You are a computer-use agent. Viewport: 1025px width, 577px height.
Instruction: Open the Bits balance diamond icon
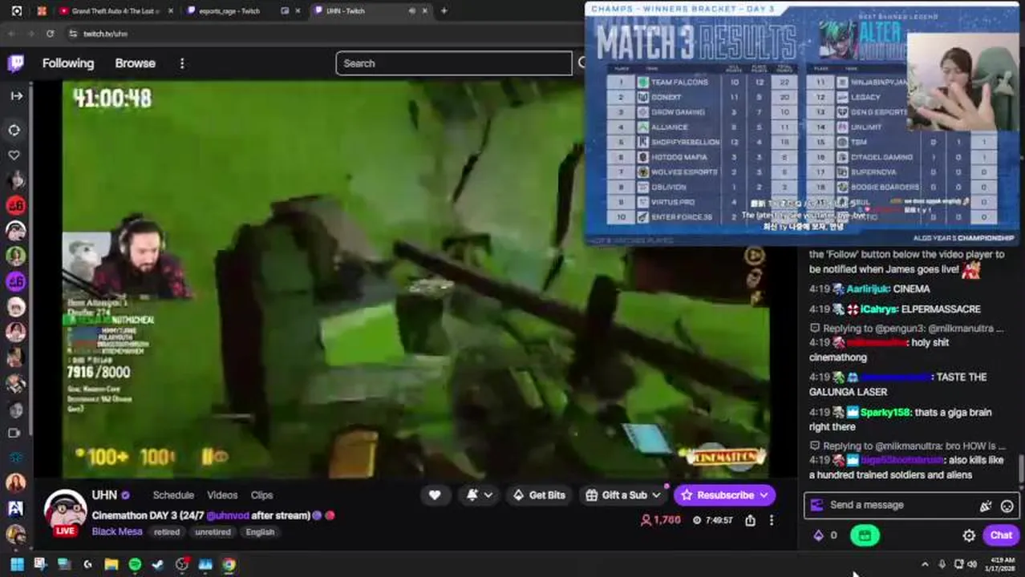(x=818, y=535)
